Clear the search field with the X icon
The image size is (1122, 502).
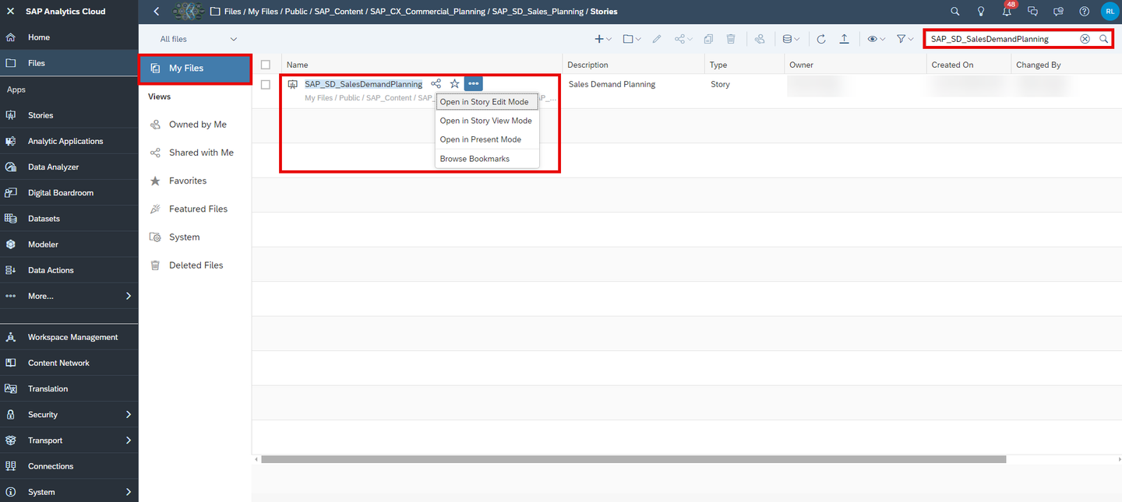tap(1085, 39)
